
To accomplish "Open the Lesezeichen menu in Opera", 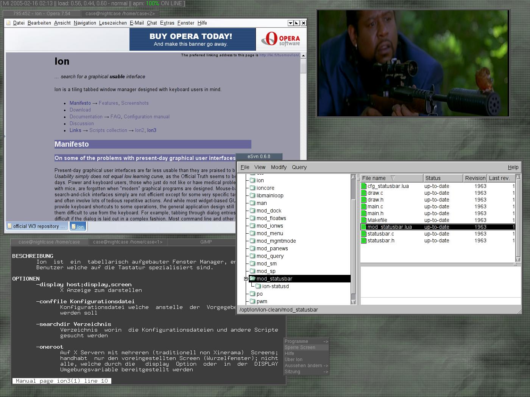I will tap(113, 23).
